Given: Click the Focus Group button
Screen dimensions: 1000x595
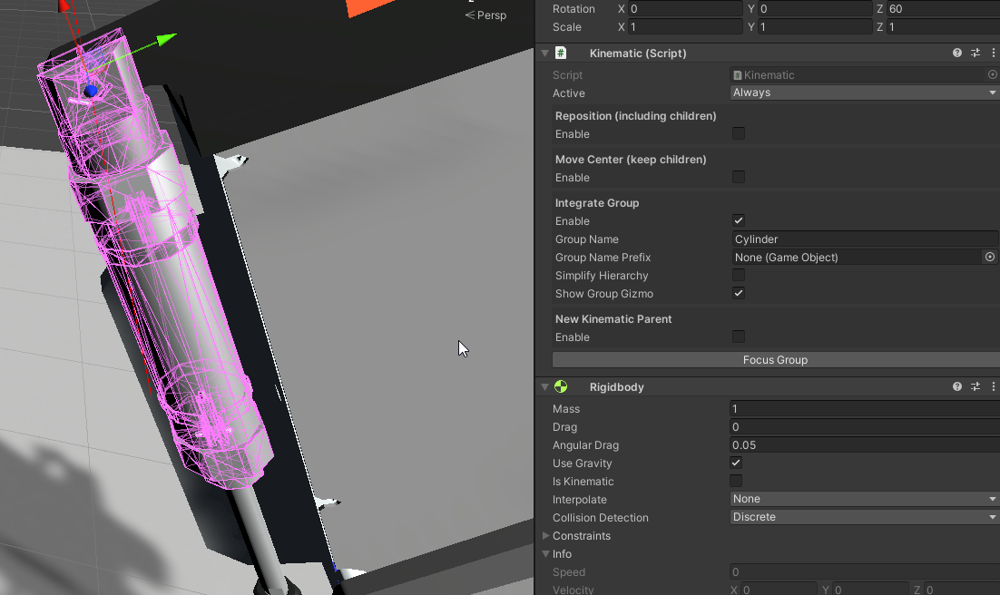Looking at the screenshot, I should click(775, 360).
